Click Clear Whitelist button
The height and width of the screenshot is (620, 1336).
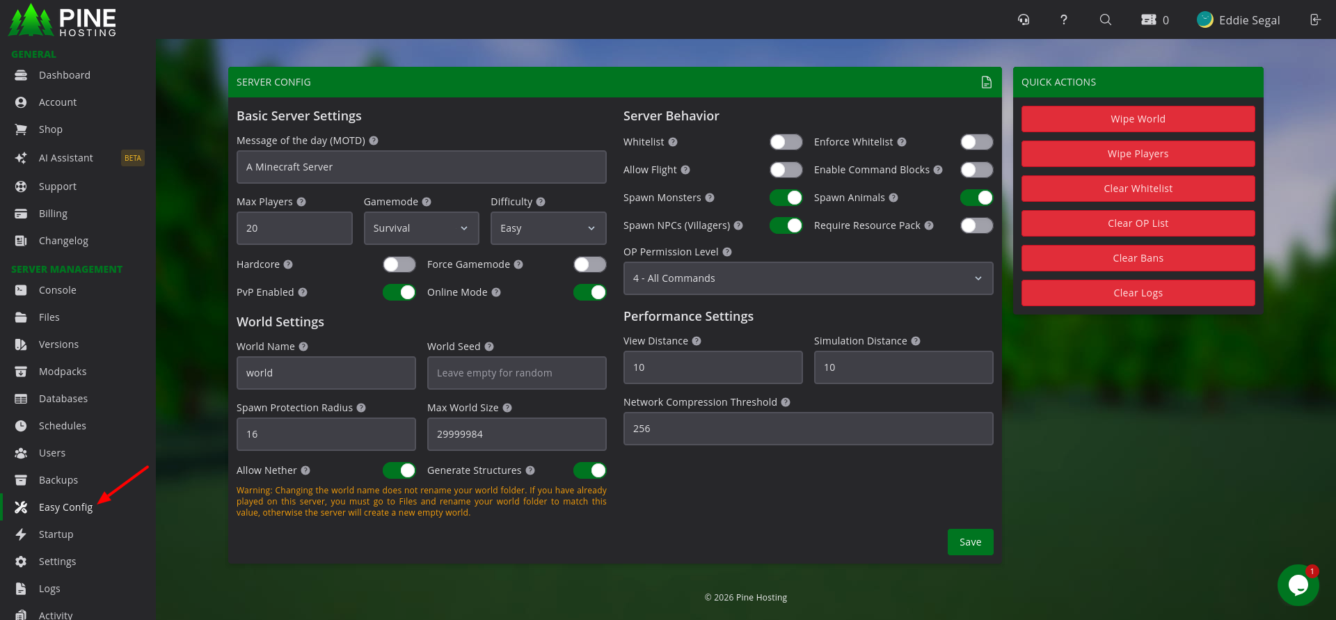pyautogui.click(x=1138, y=189)
